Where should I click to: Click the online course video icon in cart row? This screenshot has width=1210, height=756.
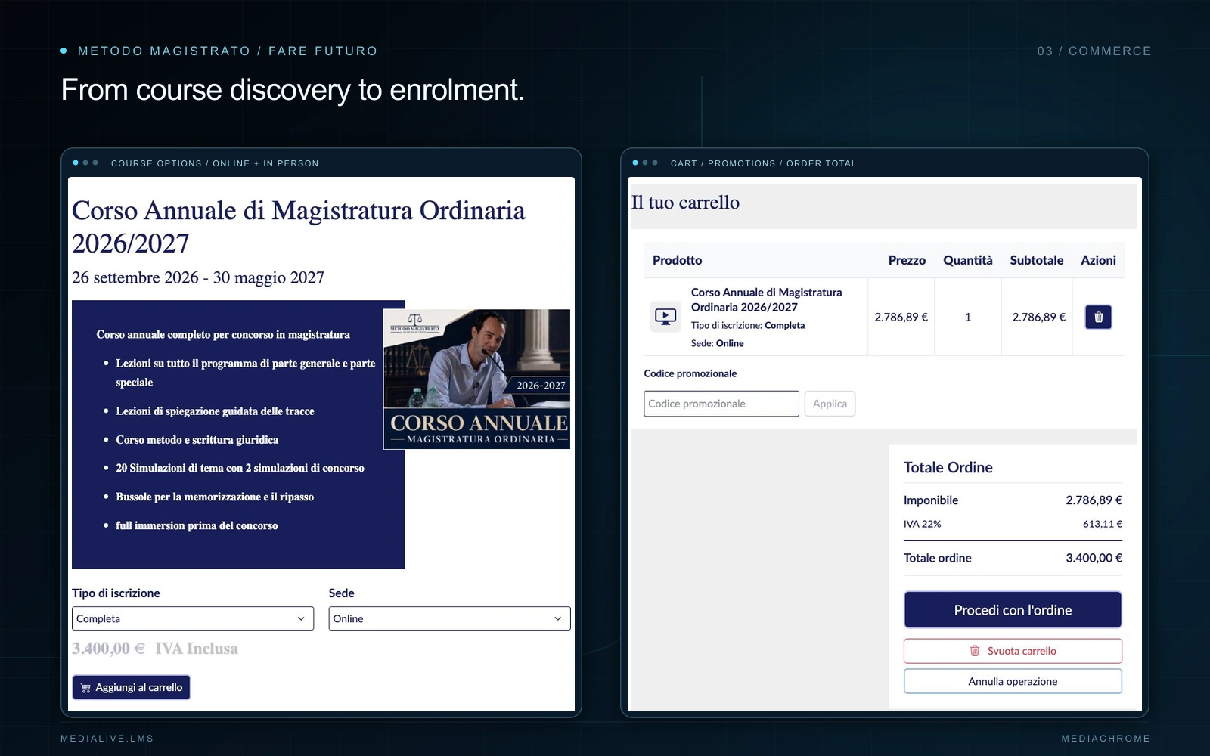click(x=665, y=317)
